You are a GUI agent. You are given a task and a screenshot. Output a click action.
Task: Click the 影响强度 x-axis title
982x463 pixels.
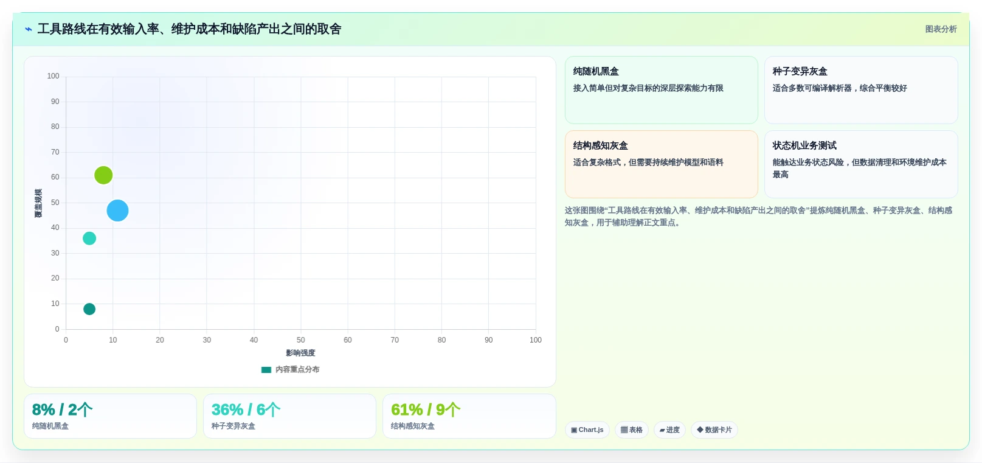click(300, 353)
